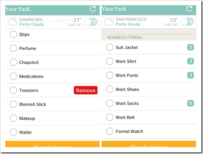Open View Summary in Chiang Mai pack
The image size is (203, 154).
click(x=53, y=144)
